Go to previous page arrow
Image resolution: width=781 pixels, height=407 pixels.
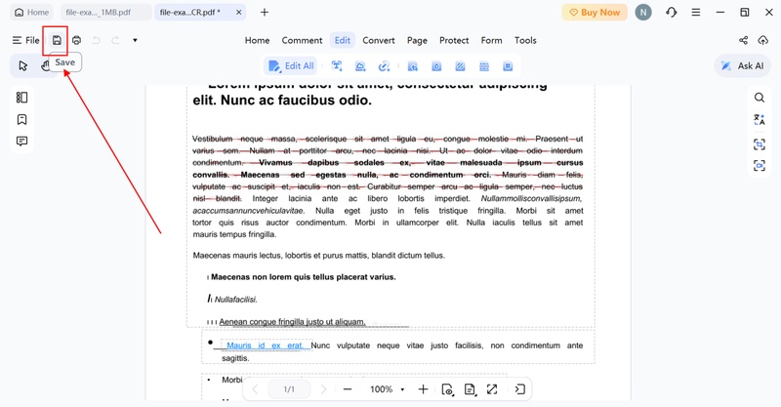pyautogui.click(x=255, y=389)
